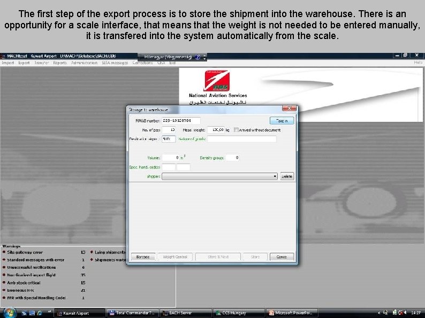Click the Take in button
Screen dimensions: 425x318
[x=282, y=121]
